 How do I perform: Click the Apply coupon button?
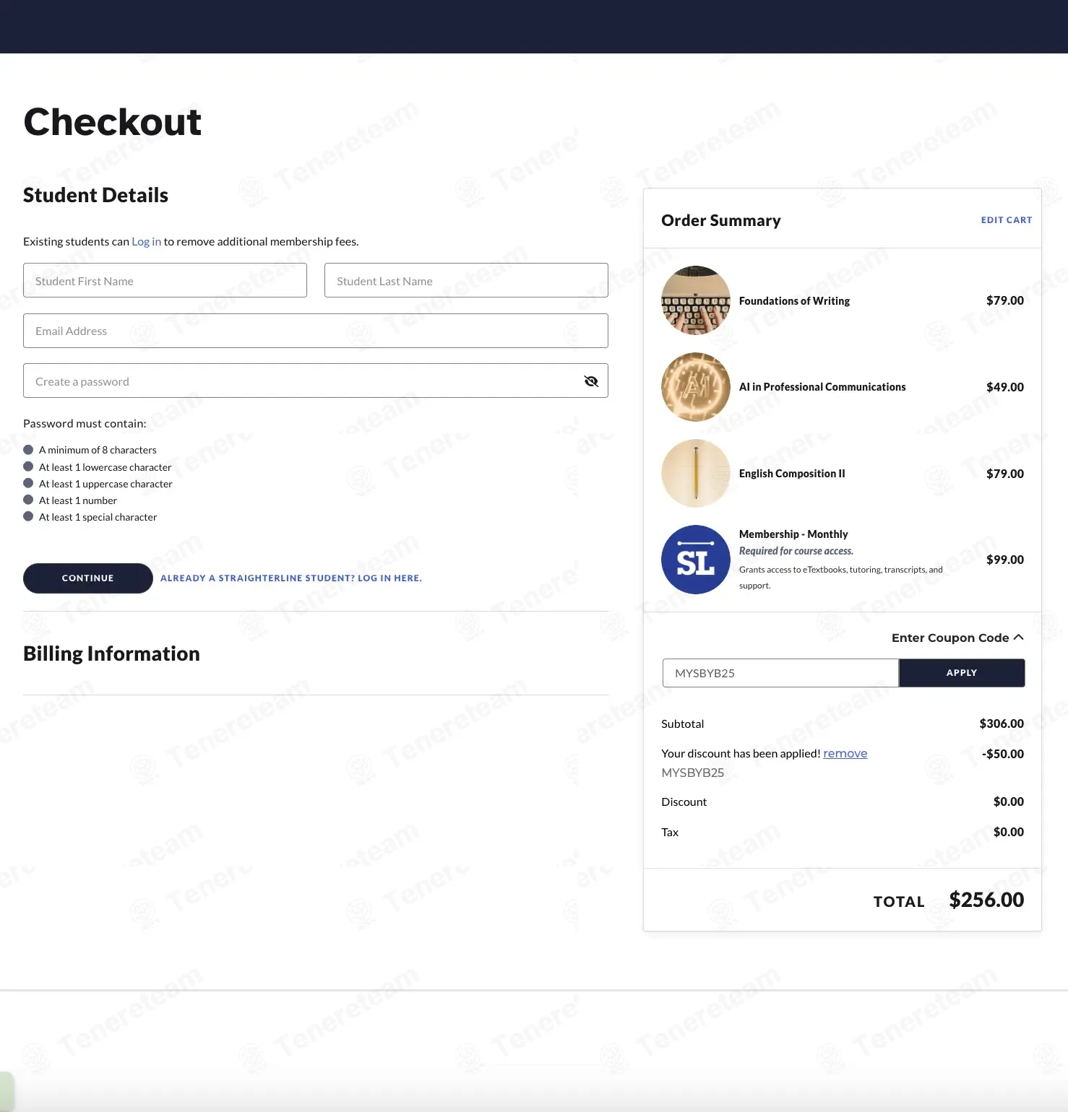[962, 673]
